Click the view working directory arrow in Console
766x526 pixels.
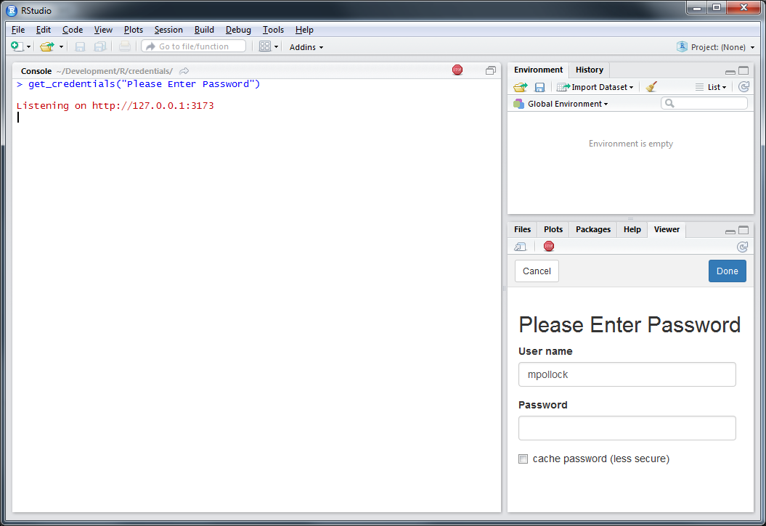coord(184,71)
